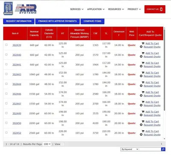Click the Nominal Capacity column header
171x155 pixels.
(34, 33)
